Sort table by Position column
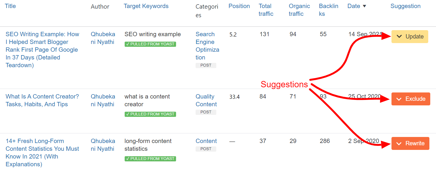Viewport: 436px width, 172px height. (x=239, y=6)
